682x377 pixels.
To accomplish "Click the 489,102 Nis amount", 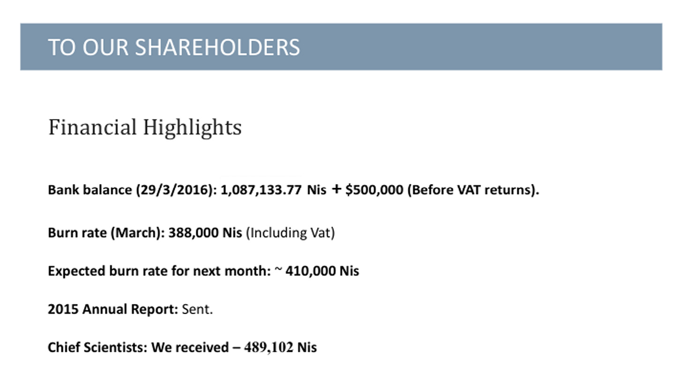I will pyautogui.click(x=281, y=347).
